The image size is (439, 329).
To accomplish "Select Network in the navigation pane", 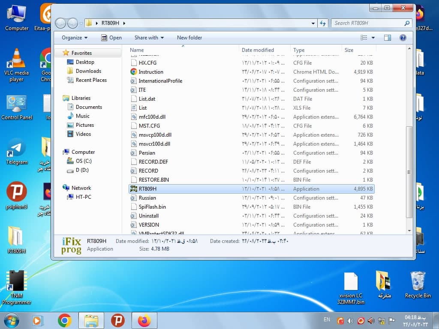I will (81, 188).
